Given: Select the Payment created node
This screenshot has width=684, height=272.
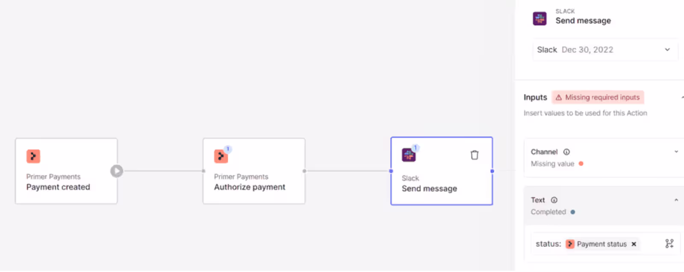Looking at the screenshot, I should coord(66,171).
